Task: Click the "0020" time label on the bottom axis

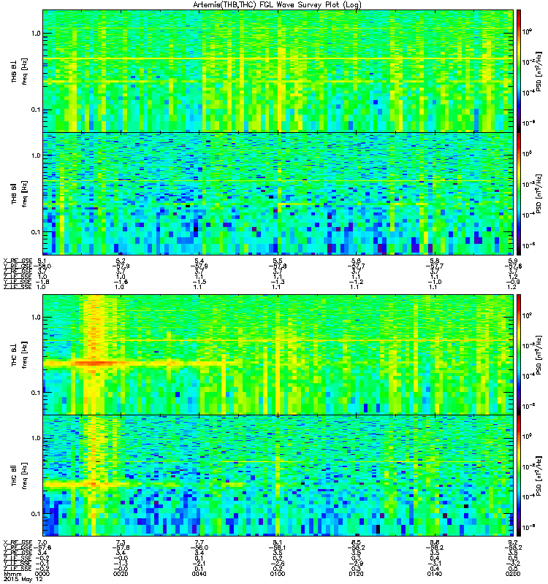Action: pyautogui.click(x=121, y=574)
